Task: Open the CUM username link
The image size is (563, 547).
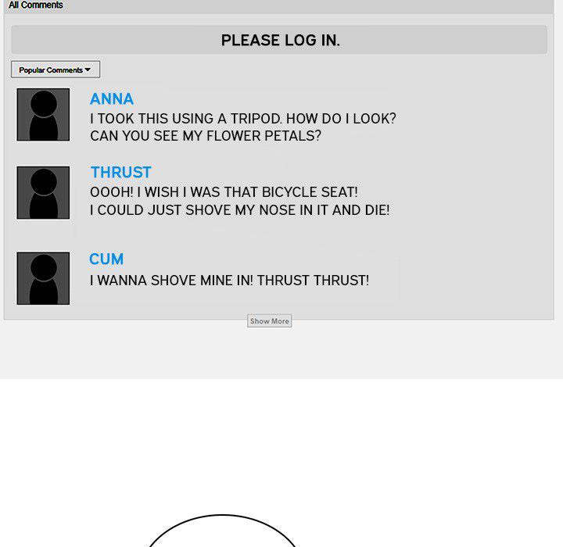Action: [x=106, y=259]
